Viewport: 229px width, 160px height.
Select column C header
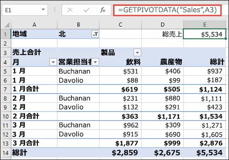coord(120,25)
